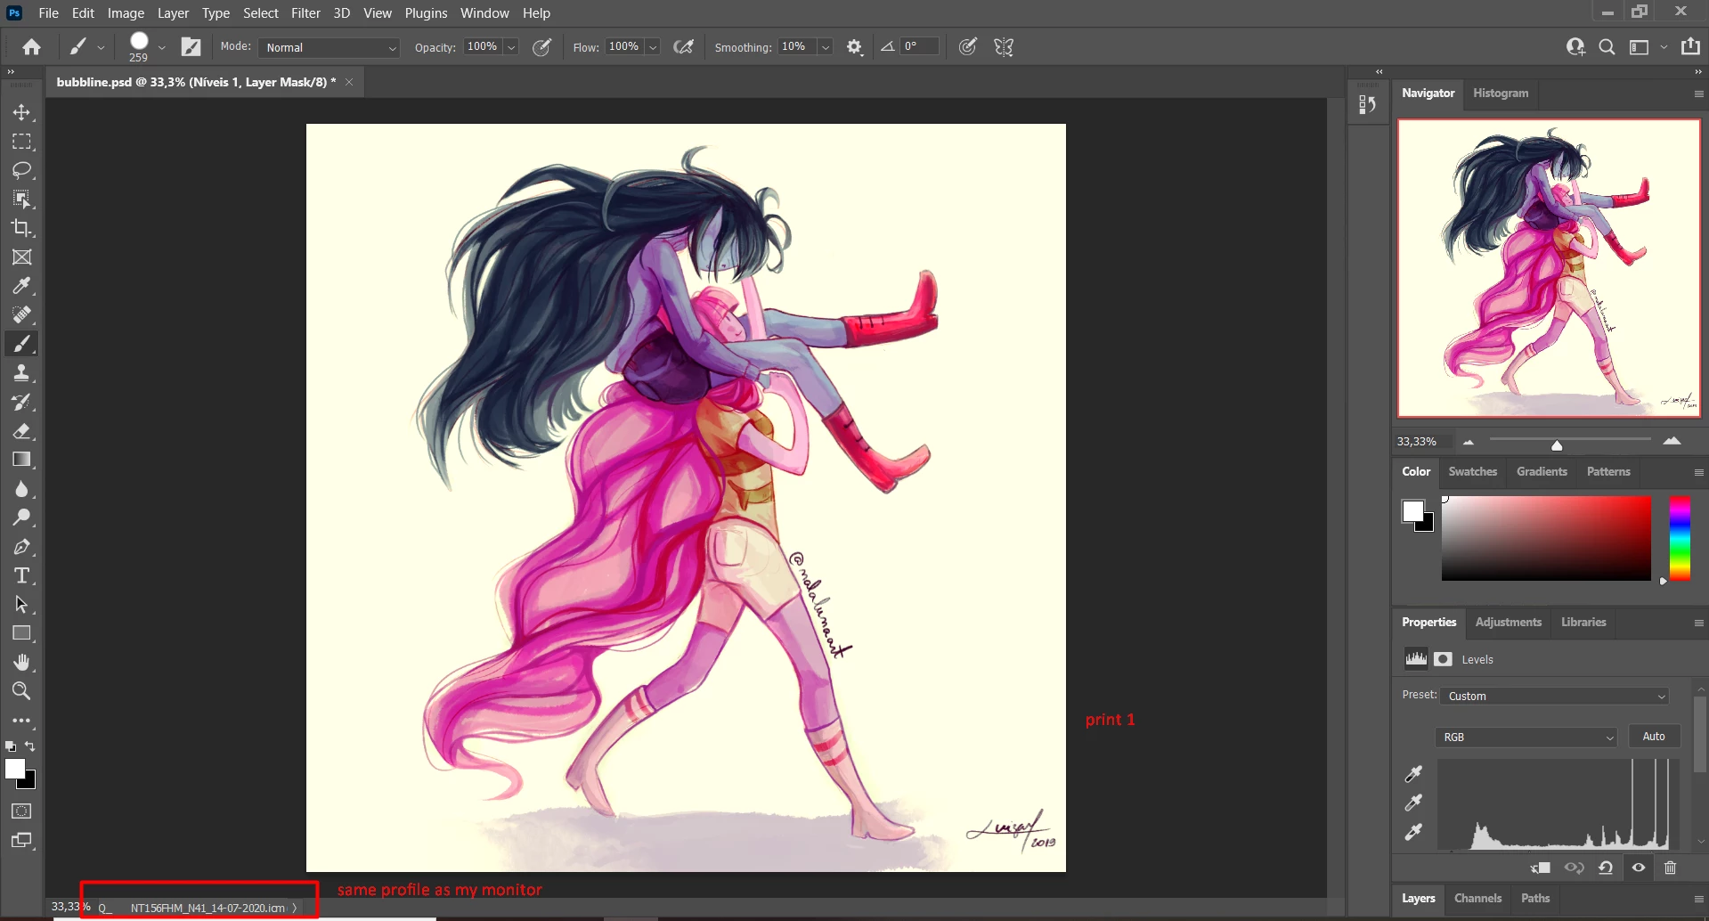Toggle pressure for opacity control
The width and height of the screenshot is (1709, 921).
click(x=541, y=47)
